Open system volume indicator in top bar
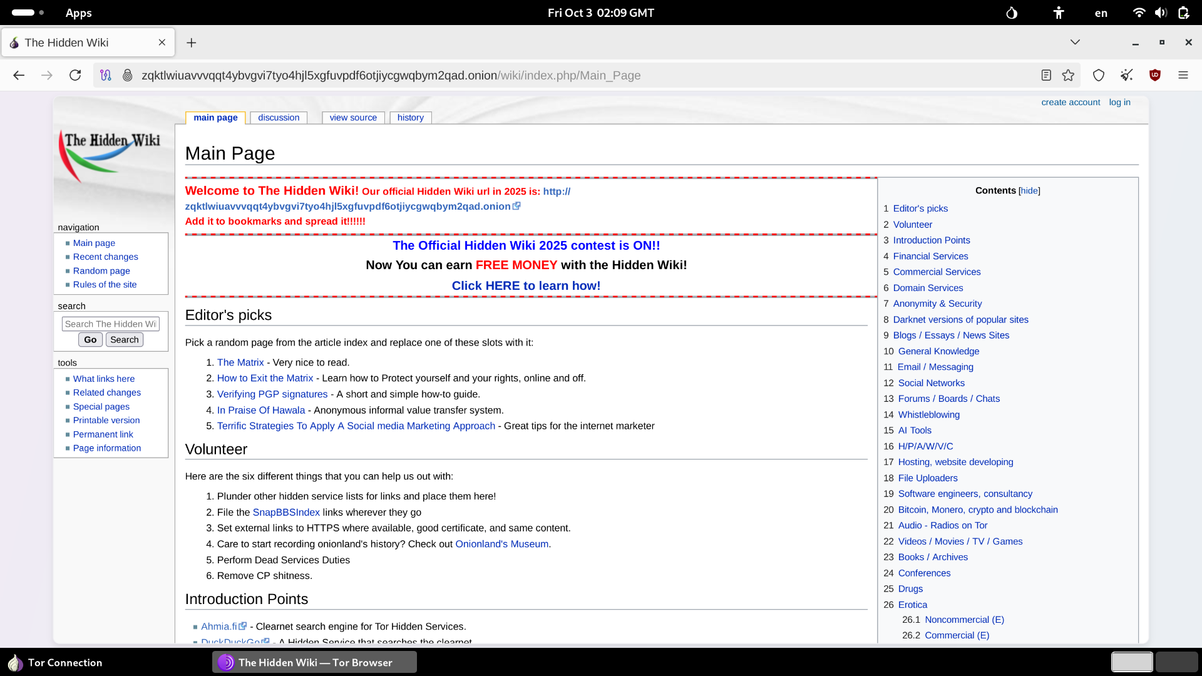This screenshot has height=676, width=1202. (x=1161, y=13)
